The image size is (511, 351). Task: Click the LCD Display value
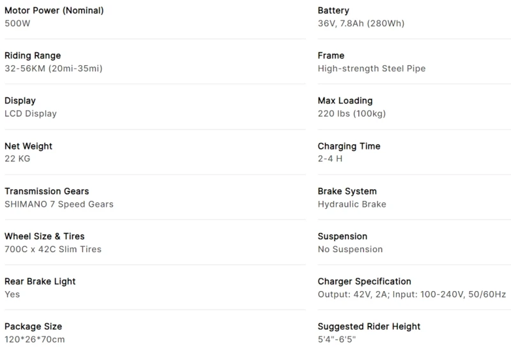coord(31,114)
